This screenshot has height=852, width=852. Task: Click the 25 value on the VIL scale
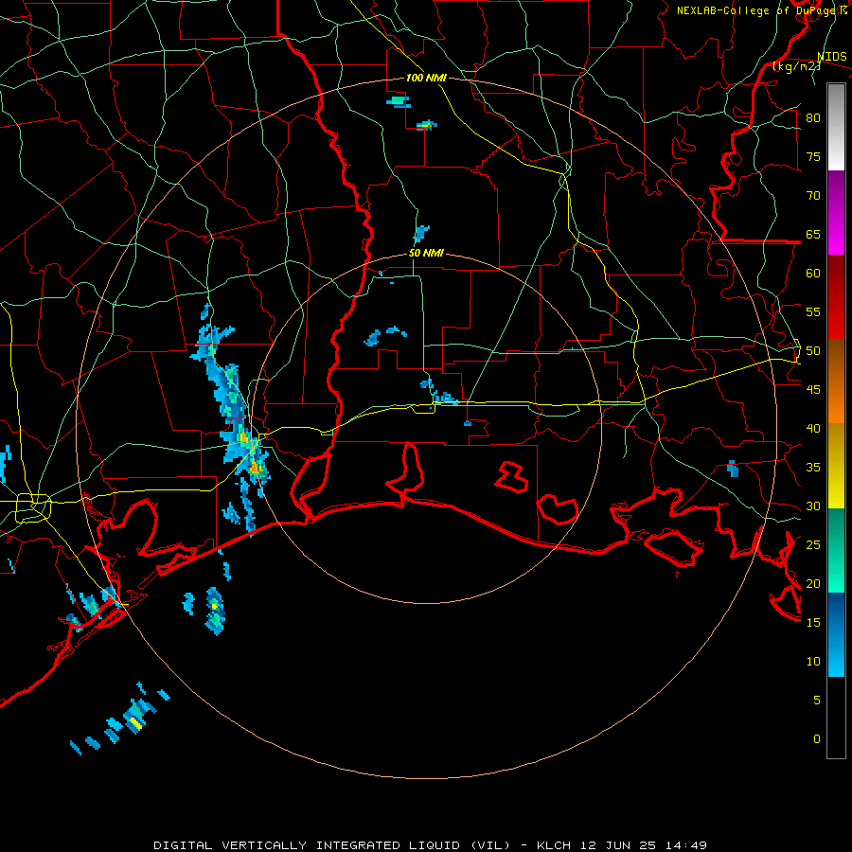click(x=813, y=545)
